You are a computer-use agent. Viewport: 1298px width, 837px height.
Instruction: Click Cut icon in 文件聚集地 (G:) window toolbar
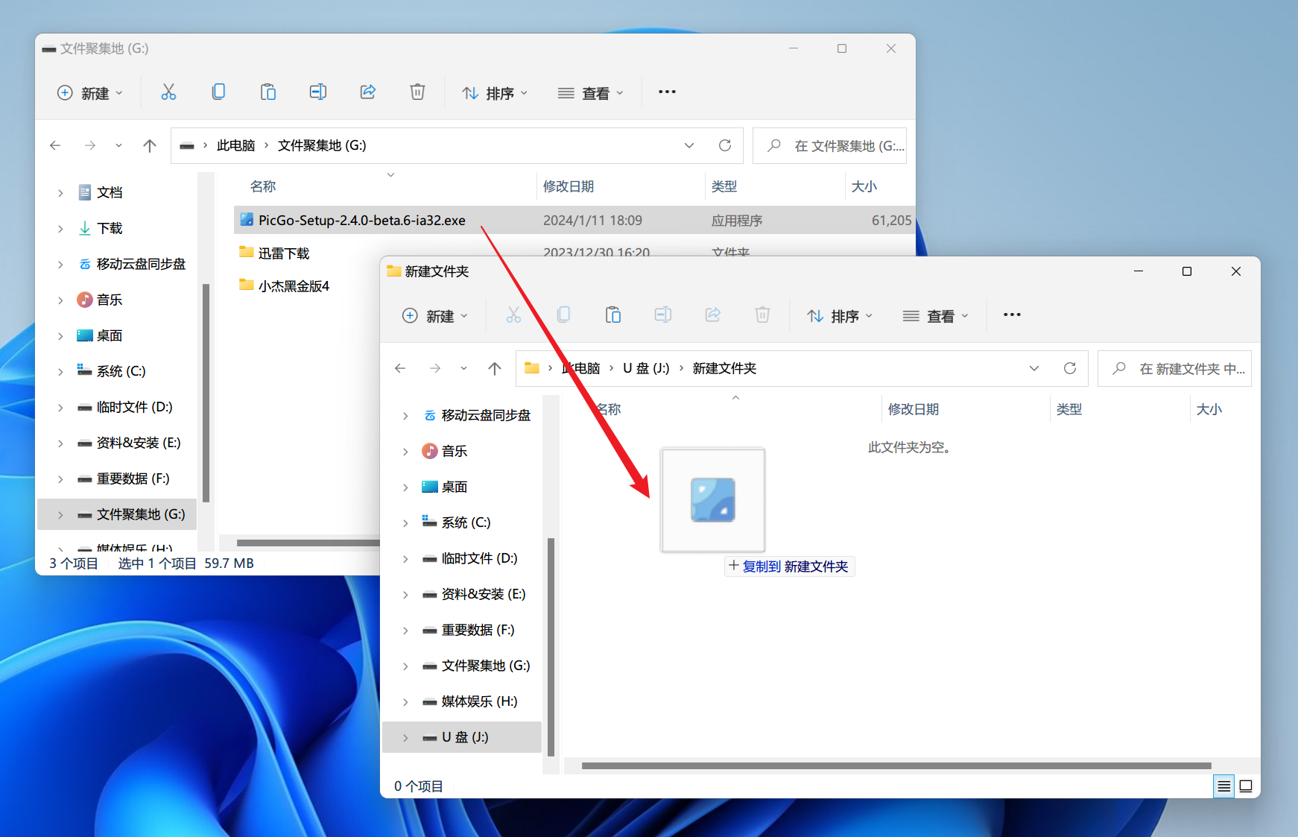pos(168,92)
